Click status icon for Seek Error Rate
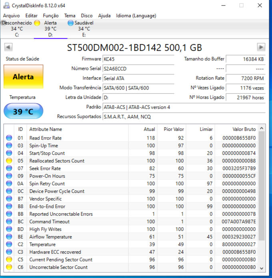 pyautogui.click(x=9, y=168)
